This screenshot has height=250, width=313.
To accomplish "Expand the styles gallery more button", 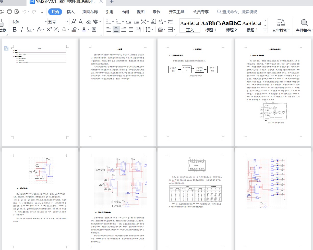I will pyautogui.click(x=265, y=30).
